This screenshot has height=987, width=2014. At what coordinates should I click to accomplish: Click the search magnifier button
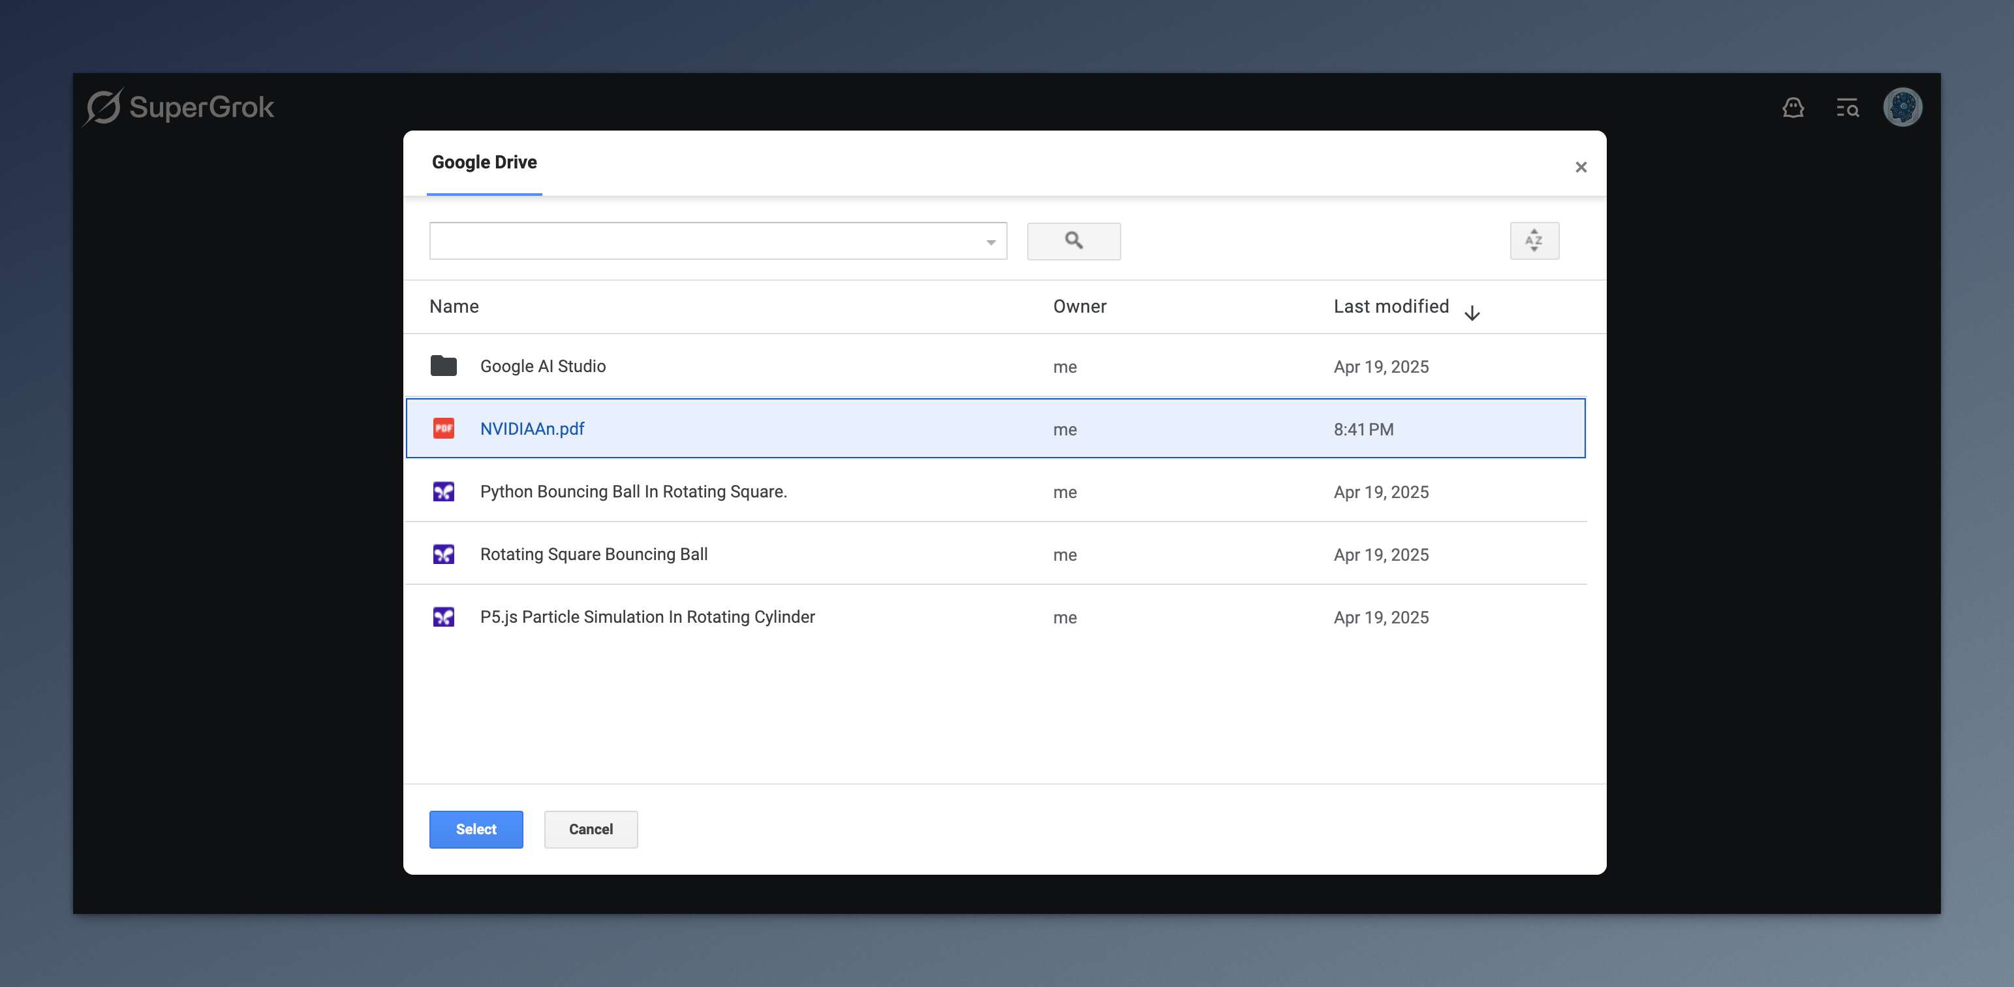click(1073, 241)
